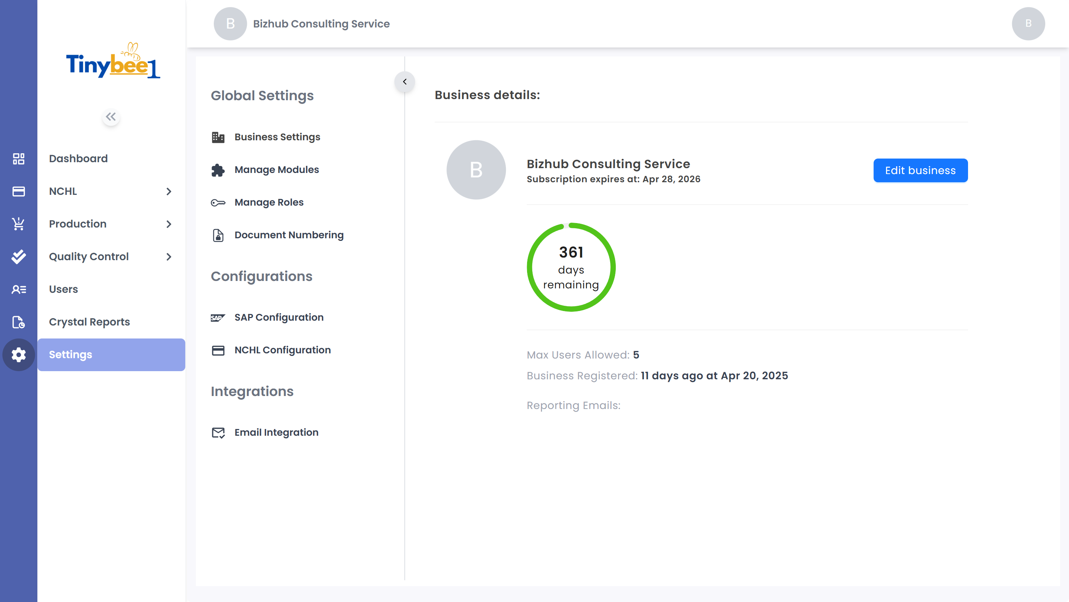Select the NCHL card icon in the sidebar rail
Screen dimensions: 1069x602
pos(18,191)
